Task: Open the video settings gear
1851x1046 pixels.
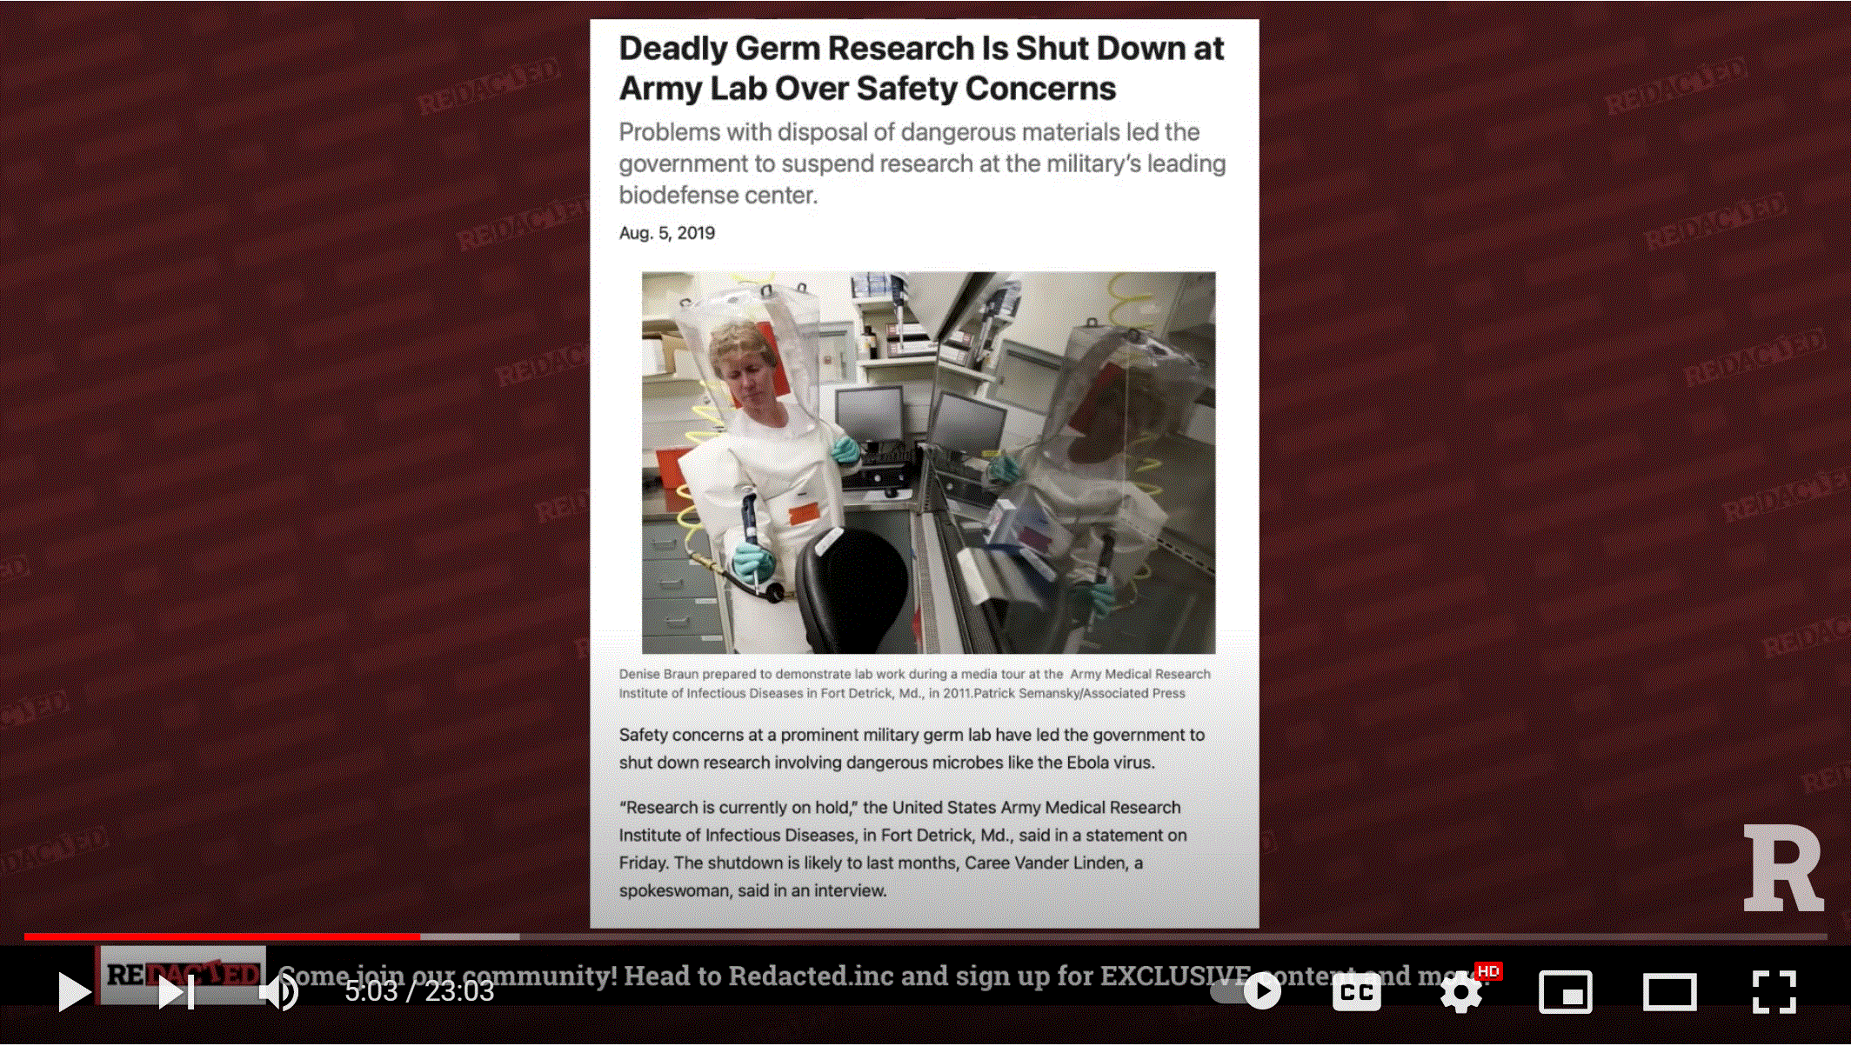Action: (x=1461, y=992)
